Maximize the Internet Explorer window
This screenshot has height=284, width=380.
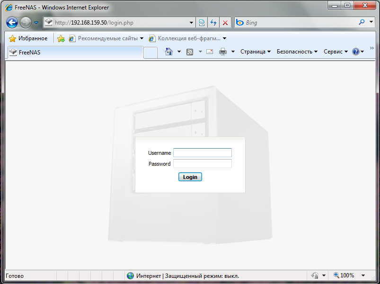tap(347, 5)
